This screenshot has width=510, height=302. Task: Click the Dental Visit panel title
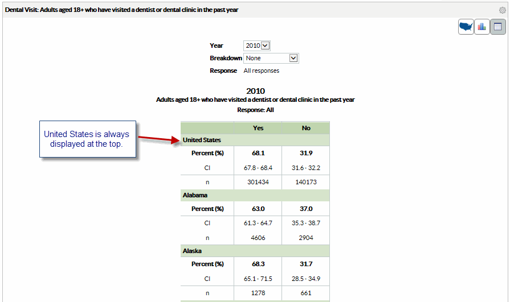point(122,10)
